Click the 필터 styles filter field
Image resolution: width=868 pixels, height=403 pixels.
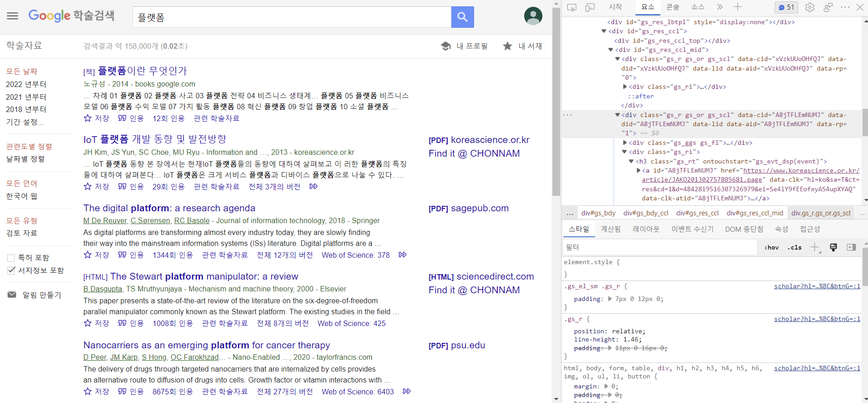660,247
